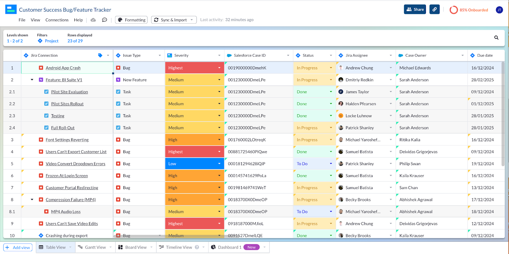Click the Dashboard 1 pie chart icon
This screenshot has height=254, width=509.
pos(213,247)
